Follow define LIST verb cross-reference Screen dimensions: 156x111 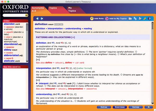point(75,63)
